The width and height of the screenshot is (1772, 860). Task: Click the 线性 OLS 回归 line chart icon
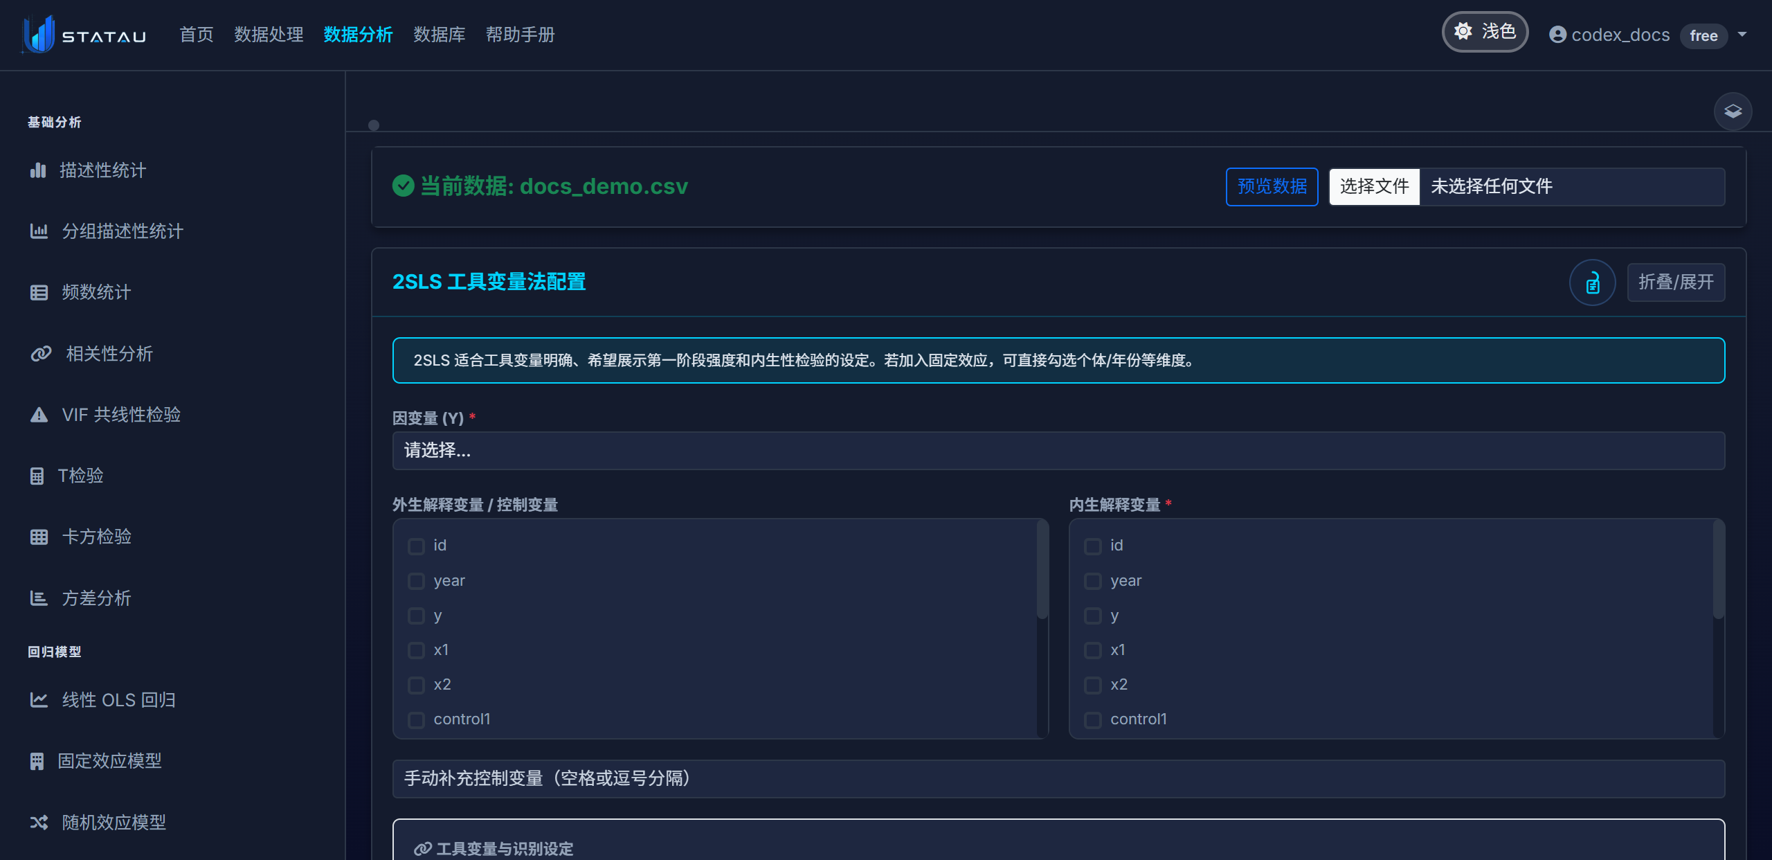(x=39, y=700)
